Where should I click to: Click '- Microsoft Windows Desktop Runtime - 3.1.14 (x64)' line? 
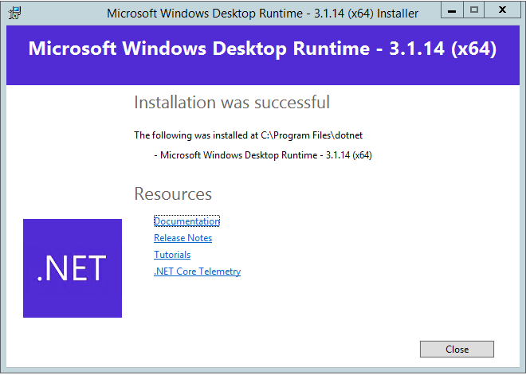point(263,155)
